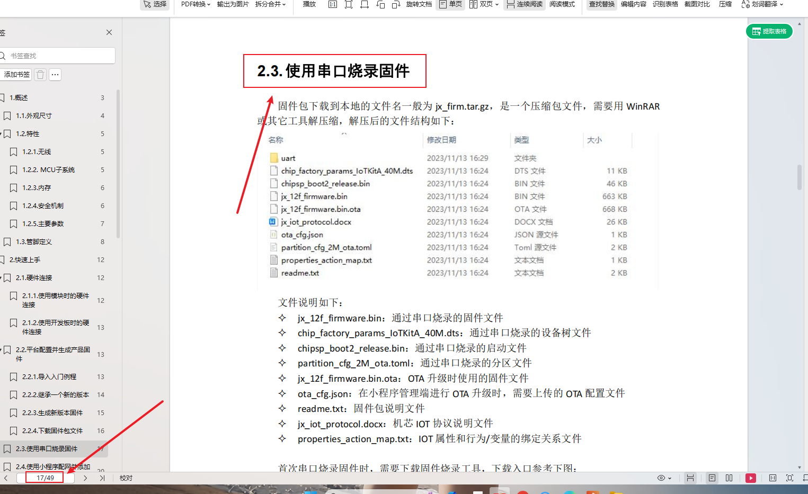Toggle 连续阅读 continuous reading mode
Screen dimensions: 808x494
coord(525,4)
